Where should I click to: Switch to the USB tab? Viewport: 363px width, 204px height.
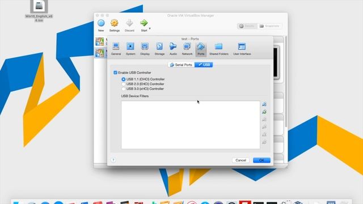204,65
